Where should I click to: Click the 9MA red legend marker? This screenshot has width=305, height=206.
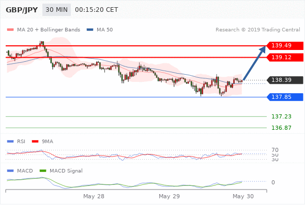point(35,142)
